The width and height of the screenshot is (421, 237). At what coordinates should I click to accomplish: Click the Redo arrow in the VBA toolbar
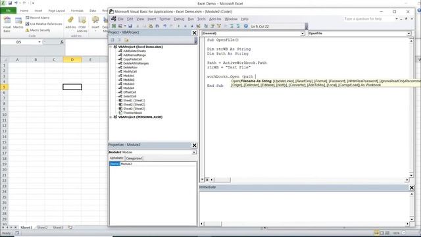tap(171, 26)
